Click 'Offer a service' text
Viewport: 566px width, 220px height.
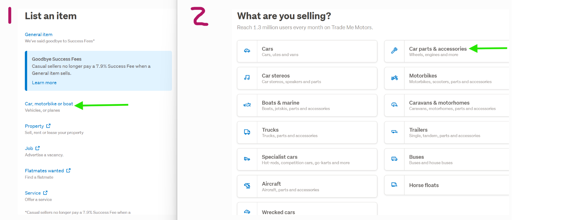(x=38, y=200)
